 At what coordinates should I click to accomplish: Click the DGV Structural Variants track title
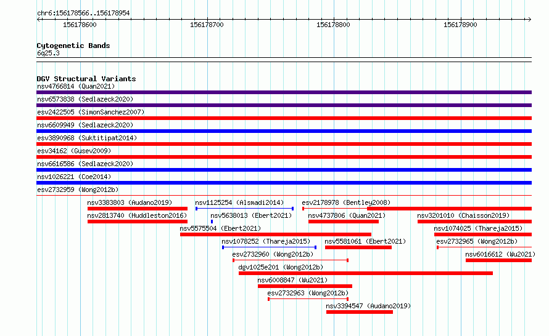(86, 79)
